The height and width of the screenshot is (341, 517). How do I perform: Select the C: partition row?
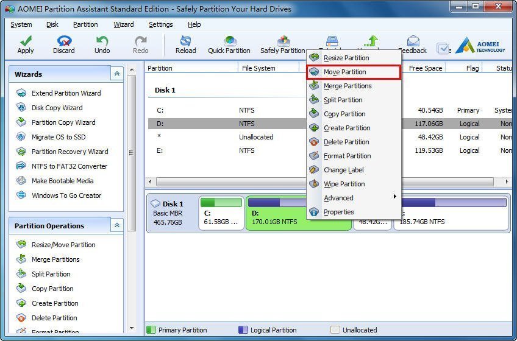tap(330, 110)
